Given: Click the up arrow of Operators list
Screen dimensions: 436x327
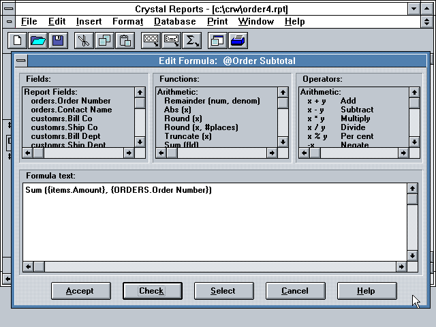Looking at the screenshot, I should point(414,93).
